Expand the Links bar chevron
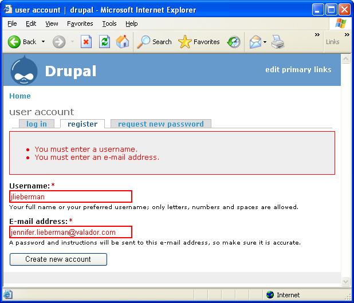Screen dimensions: 354x303 coord(347,34)
